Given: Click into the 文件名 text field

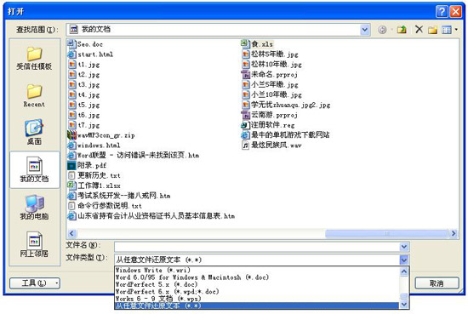Looking at the screenshot, I should click(x=257, y=247).
